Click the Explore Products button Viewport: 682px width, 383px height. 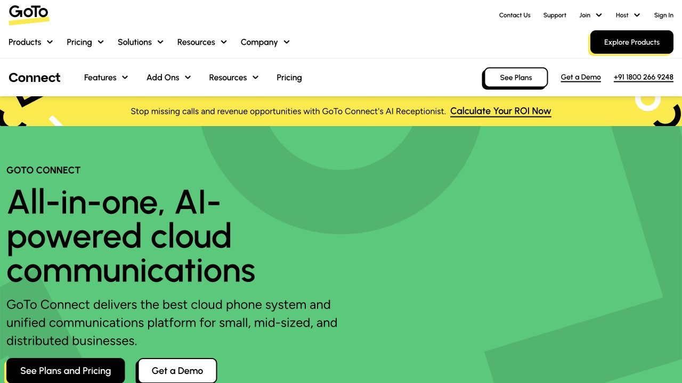[x=632, y=42]
